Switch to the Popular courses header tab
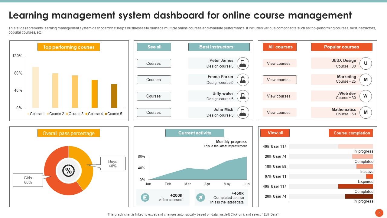This screenshot has width=387, height=218. pyautogui.click(x=342, y=47)
